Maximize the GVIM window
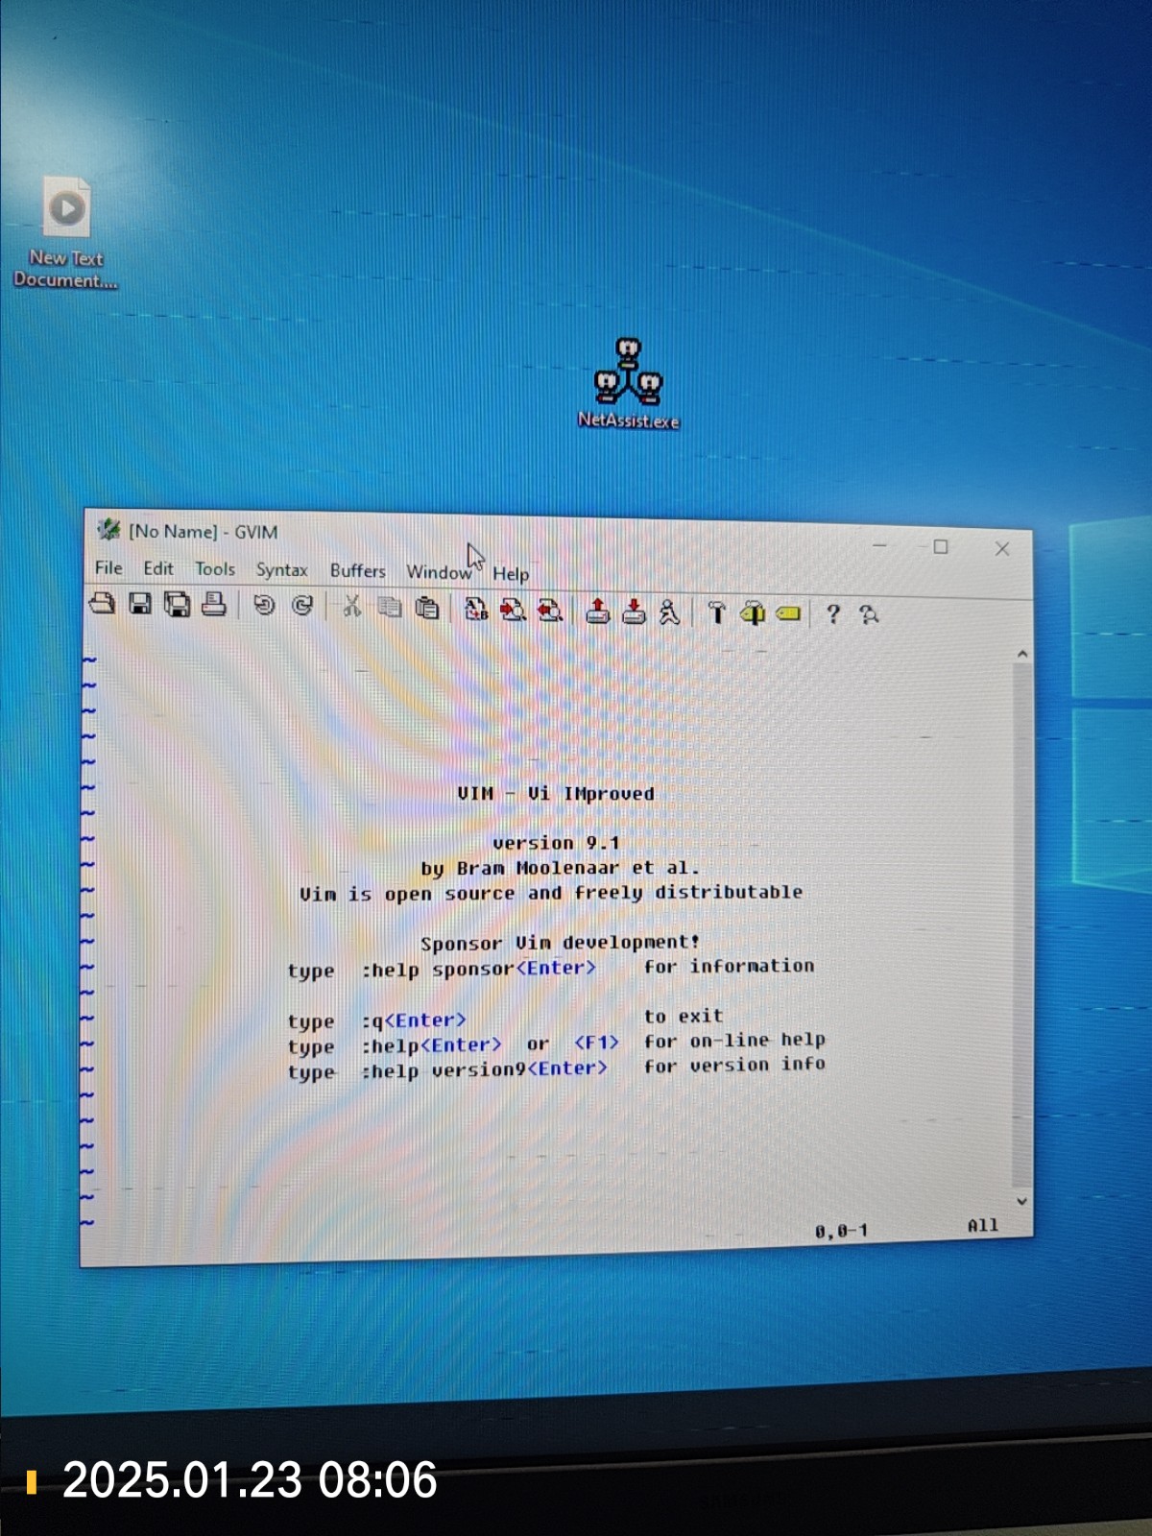 coord(941,547)
